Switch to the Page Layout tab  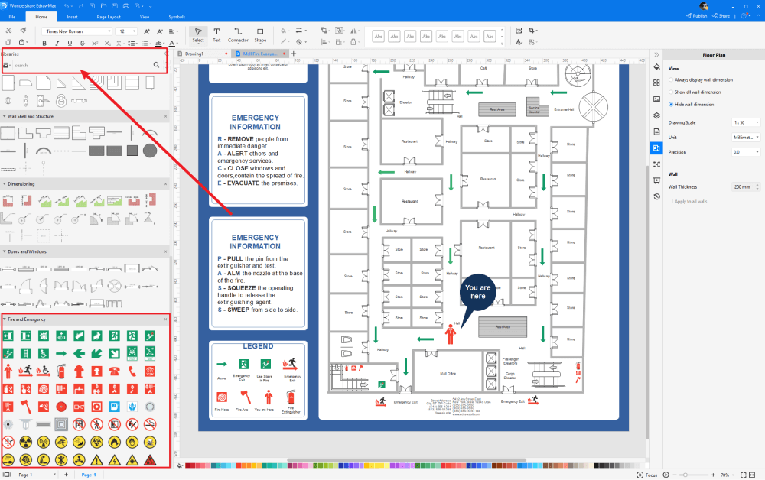click(x=109, y=17)
